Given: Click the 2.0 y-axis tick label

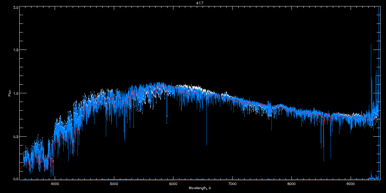Looking at the screenshot, I should click(15, 7).
